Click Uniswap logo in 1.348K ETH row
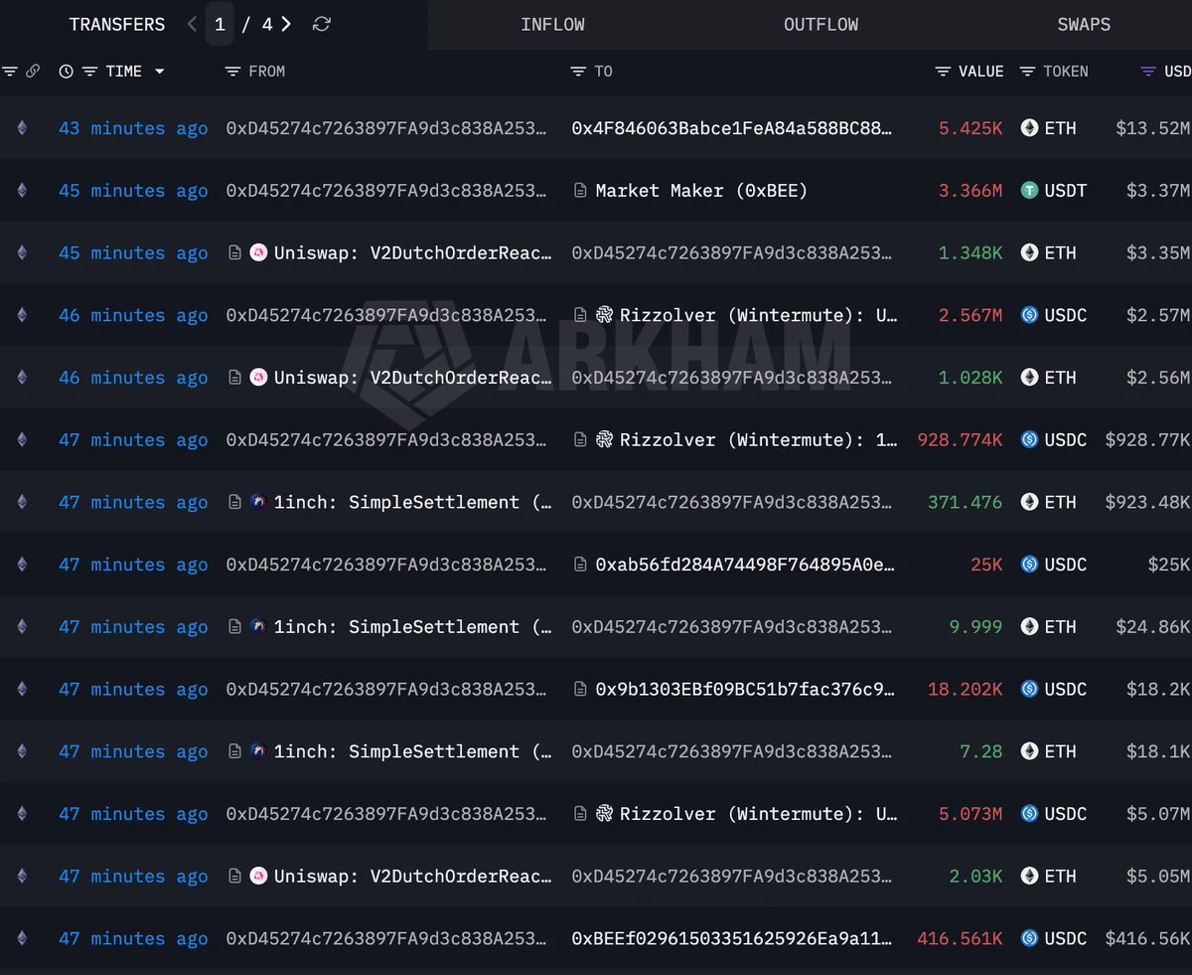Image resolution: width=1192 pixels, height=975 pixels. pos(258,252)
